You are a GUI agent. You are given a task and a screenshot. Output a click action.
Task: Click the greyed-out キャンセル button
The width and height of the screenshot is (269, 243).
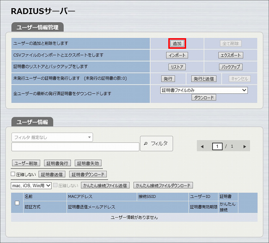point(240,79)
